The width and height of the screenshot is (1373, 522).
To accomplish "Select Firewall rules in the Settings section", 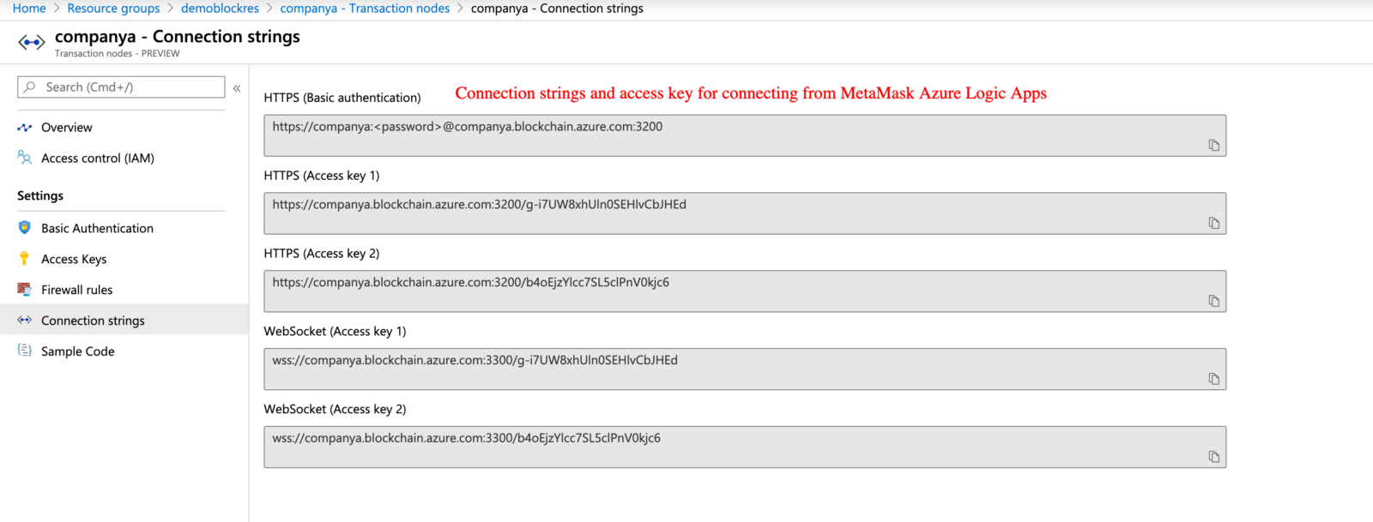I will [x=76, y=290].
